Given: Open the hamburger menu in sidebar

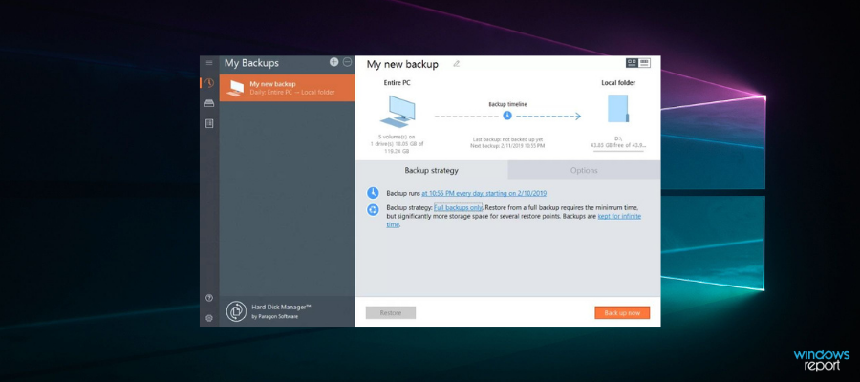Looking at the screenshot, I should (x=209, y=63).
